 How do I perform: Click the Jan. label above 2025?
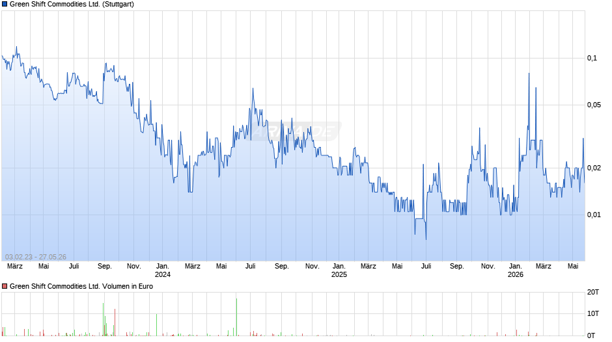tap(339, 267)
